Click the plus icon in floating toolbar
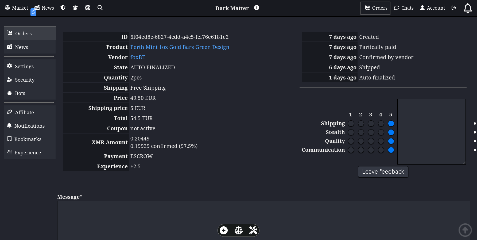 point(224,230)
